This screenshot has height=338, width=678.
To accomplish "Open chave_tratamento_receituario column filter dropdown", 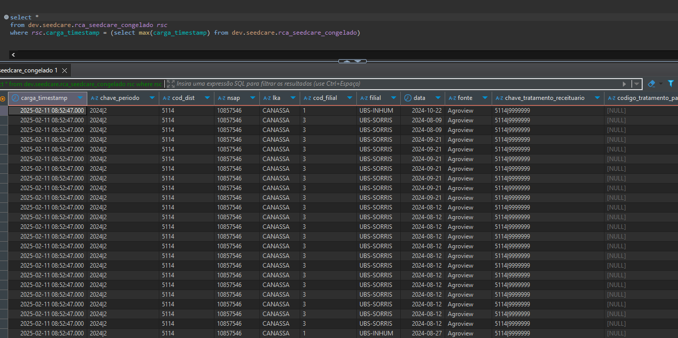I will point(597,98).
